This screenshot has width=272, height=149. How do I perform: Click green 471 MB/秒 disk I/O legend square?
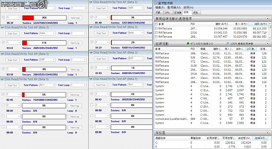click(x=188, y=44)
